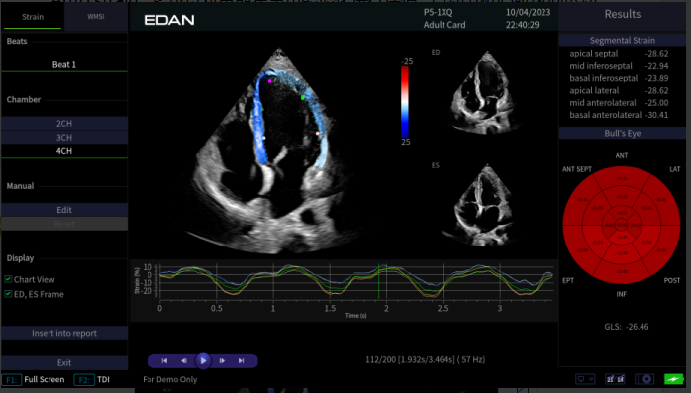The width and height of the screenshot is (691, 393).
Task: Choose the 3CH chamber view
Action: 64,137
